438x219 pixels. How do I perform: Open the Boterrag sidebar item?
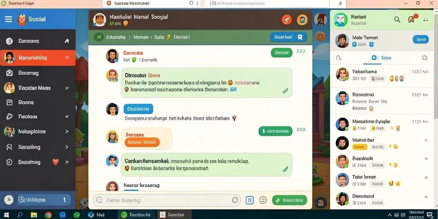click(38, 73)
